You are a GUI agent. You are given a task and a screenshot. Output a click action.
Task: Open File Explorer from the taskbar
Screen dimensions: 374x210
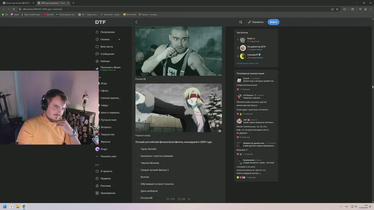tap(18, 206)
